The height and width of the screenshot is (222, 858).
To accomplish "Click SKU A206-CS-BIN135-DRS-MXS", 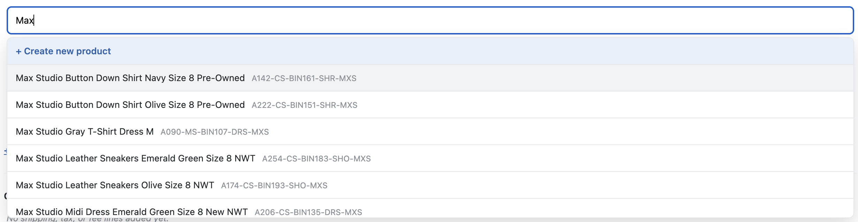I will coord(308,212).
